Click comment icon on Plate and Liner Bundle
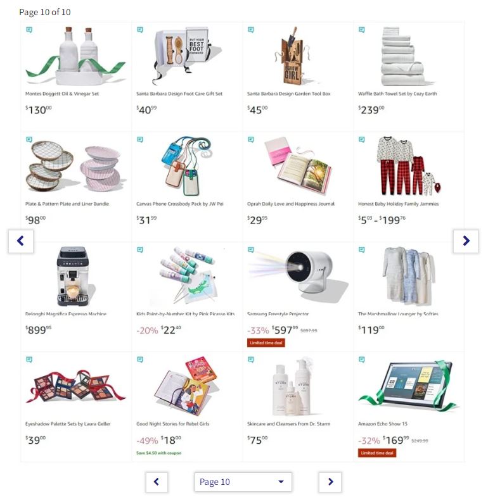 29,140
